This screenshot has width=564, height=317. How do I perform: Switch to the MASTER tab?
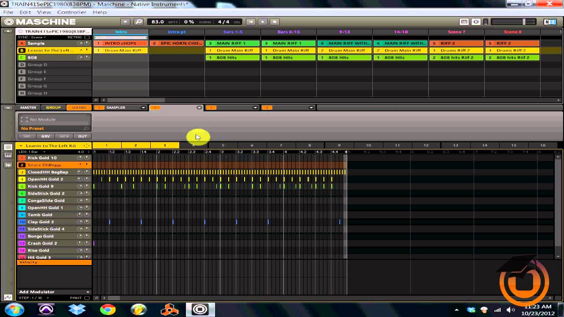[28, 107]
